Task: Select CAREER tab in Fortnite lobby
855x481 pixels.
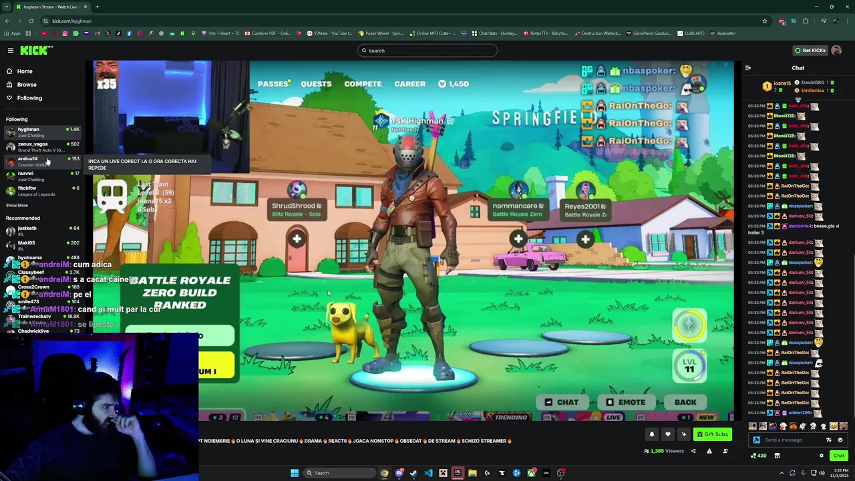Action: click(x=409, y=84)
